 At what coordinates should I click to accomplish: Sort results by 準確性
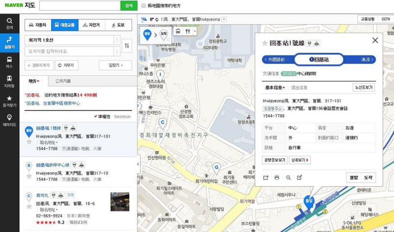[x=102, y=117]
